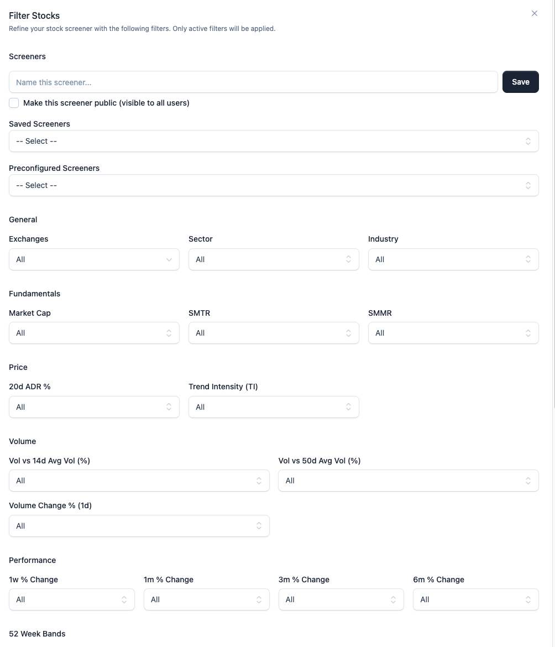Open the Saved Screeners dropdown
This screenshot has width=555, height=647.
pos(274,141)
